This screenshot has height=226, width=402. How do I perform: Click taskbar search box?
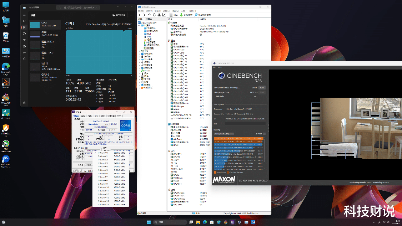pos(170,222)
